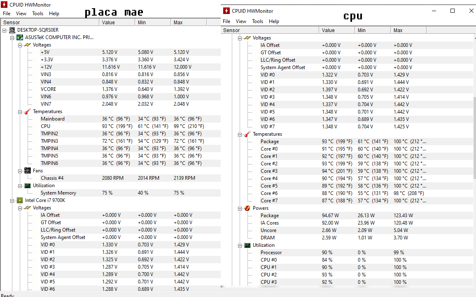
Task: Click Max column header in right window
Action: pos(408,30)
